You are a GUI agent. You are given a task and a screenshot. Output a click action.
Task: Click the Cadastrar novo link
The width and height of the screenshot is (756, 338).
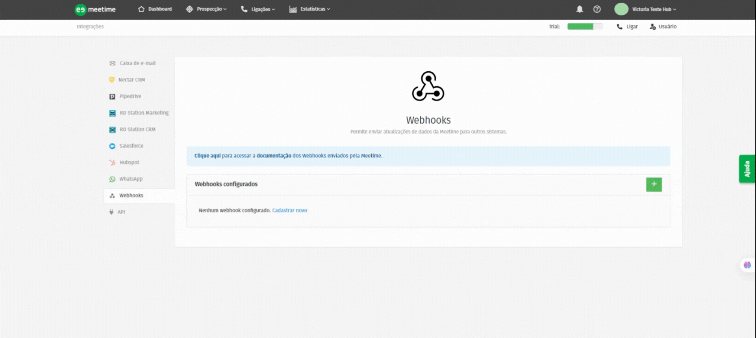(289, 211)
